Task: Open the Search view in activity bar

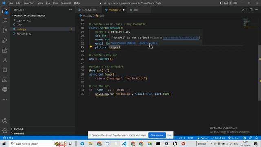Action: pyautogui.click(x=5, y=21)
